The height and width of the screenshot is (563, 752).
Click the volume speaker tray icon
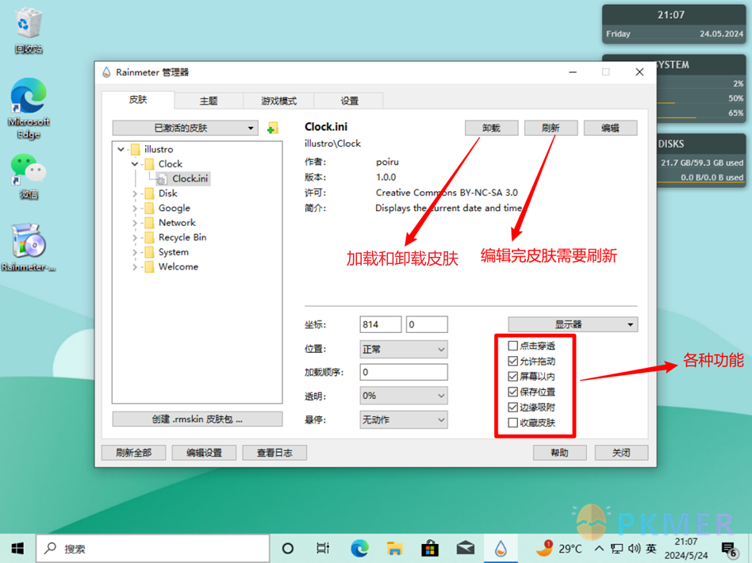click(634, 548)
